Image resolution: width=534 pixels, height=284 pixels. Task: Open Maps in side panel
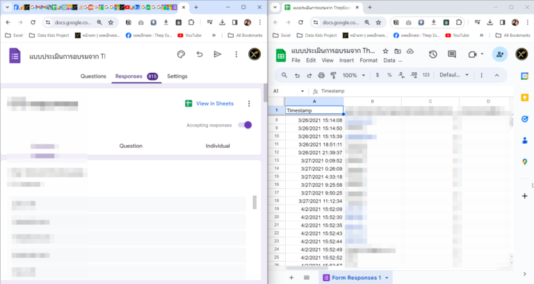(x=525, y=162)
